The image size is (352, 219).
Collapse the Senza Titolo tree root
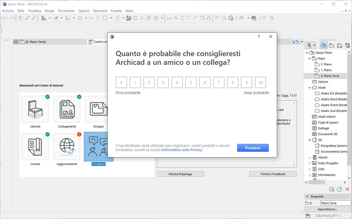[x=307, y=53]
